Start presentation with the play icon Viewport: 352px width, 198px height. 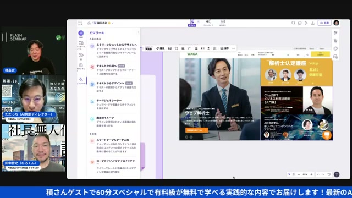coord(306,23)
